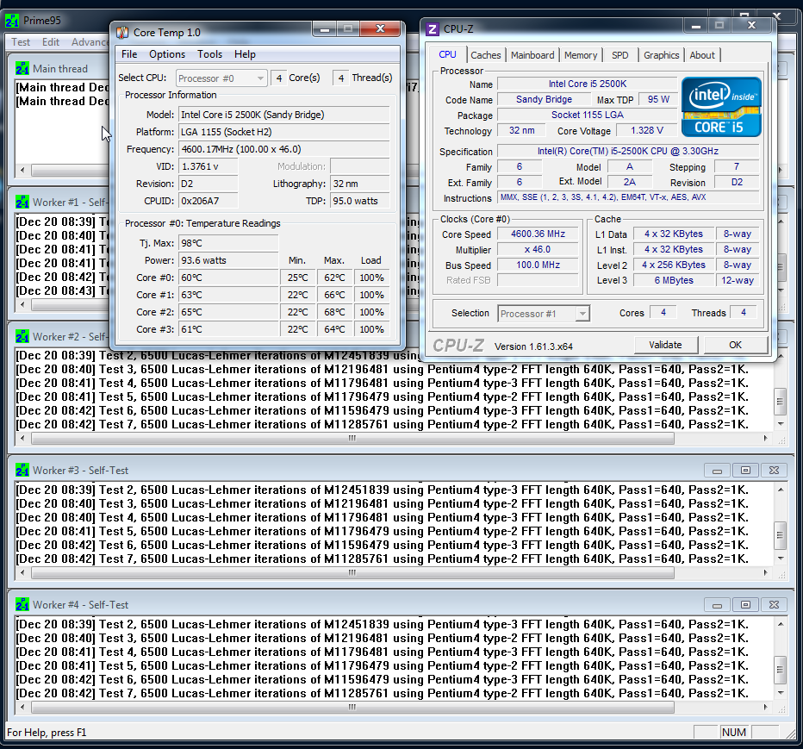Image resolution: width=803 pixels, height=749 pixels.
Task: Open the Options menu in Core Temp
Action: [167, 54]
